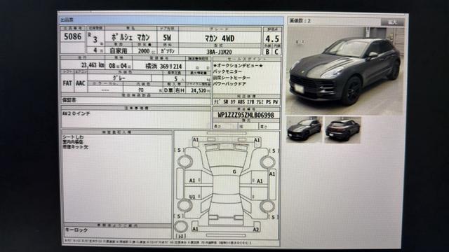Click the sales point バックモニター
Screen dimensions: 449x252
pyautogui.click(x=227, y=71)
